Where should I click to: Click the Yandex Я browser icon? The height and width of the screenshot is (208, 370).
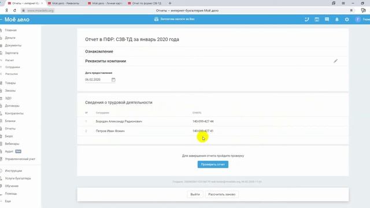[x=6, y=10]
